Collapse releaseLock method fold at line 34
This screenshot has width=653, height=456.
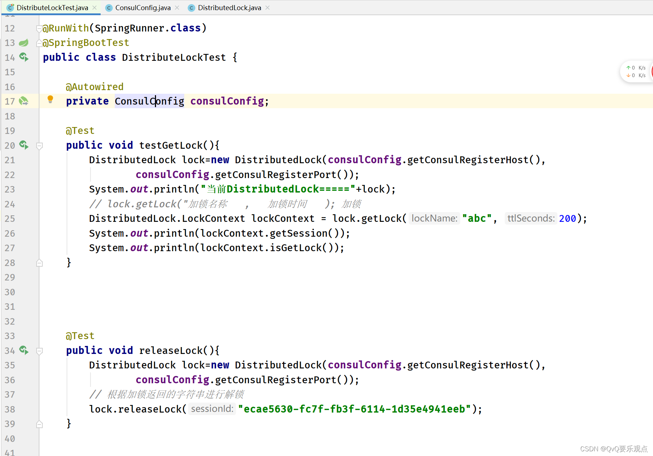(x=39, y=351)
